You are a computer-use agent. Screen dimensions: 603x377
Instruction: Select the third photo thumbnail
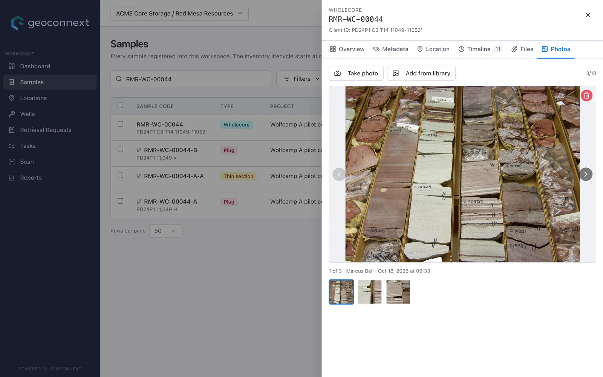(x=398, y=292)
